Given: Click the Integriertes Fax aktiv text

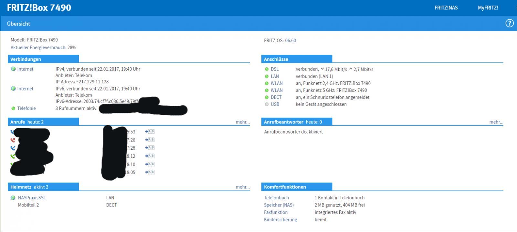Looking at the screenshot, I should point(335,212).
